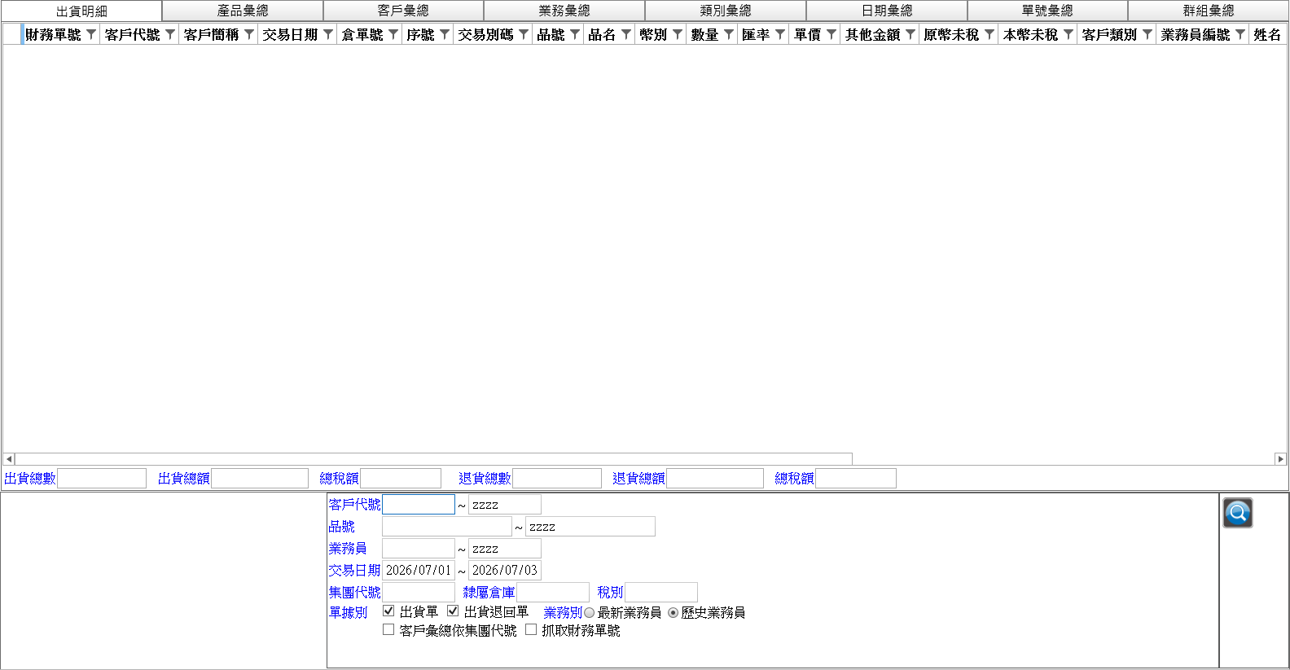Click the magnifier search query button
The width and height of the screenshot is (1290, 670).
click(1237, 513)
